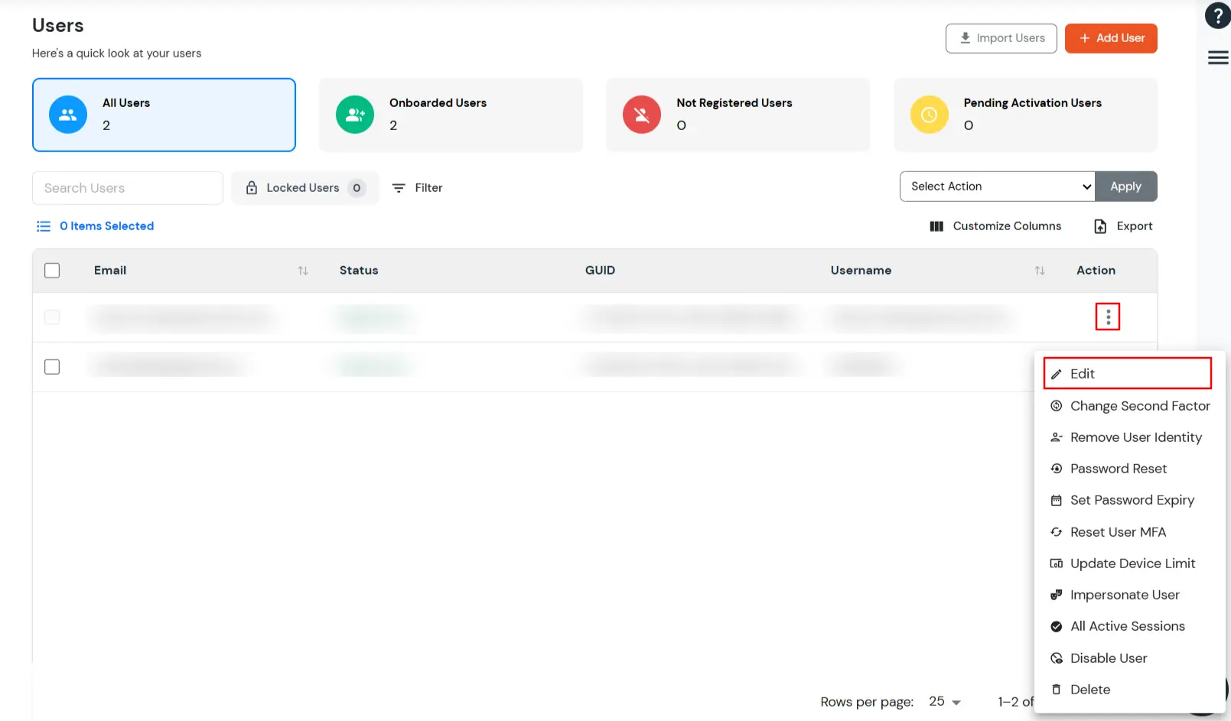Sort by Username column arrows
The image size is (1231, 721).
click(1040, 271)
